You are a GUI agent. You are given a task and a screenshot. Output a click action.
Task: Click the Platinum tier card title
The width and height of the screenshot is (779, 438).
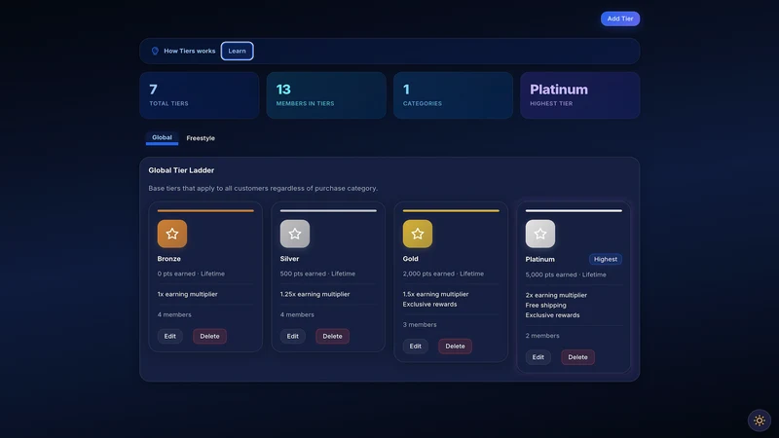pyautogui.click(x=540, y=259)
